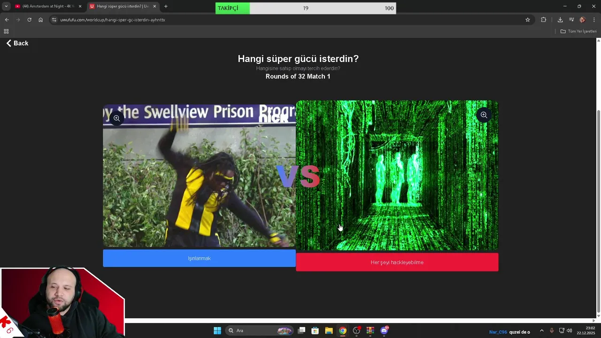Open Task View on the taskbar
The height and width of the screenshot is (338, 601).
coord(302,330)
